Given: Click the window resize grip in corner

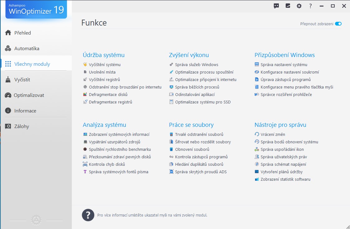Looking at the screenshot, I should (347, 226).
